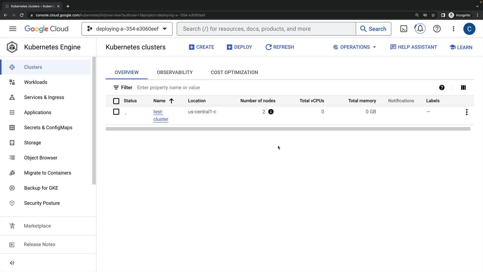Screen dimensions: 483x272
Task: Switch to the Cost Optimization tab
Action: 234,72
